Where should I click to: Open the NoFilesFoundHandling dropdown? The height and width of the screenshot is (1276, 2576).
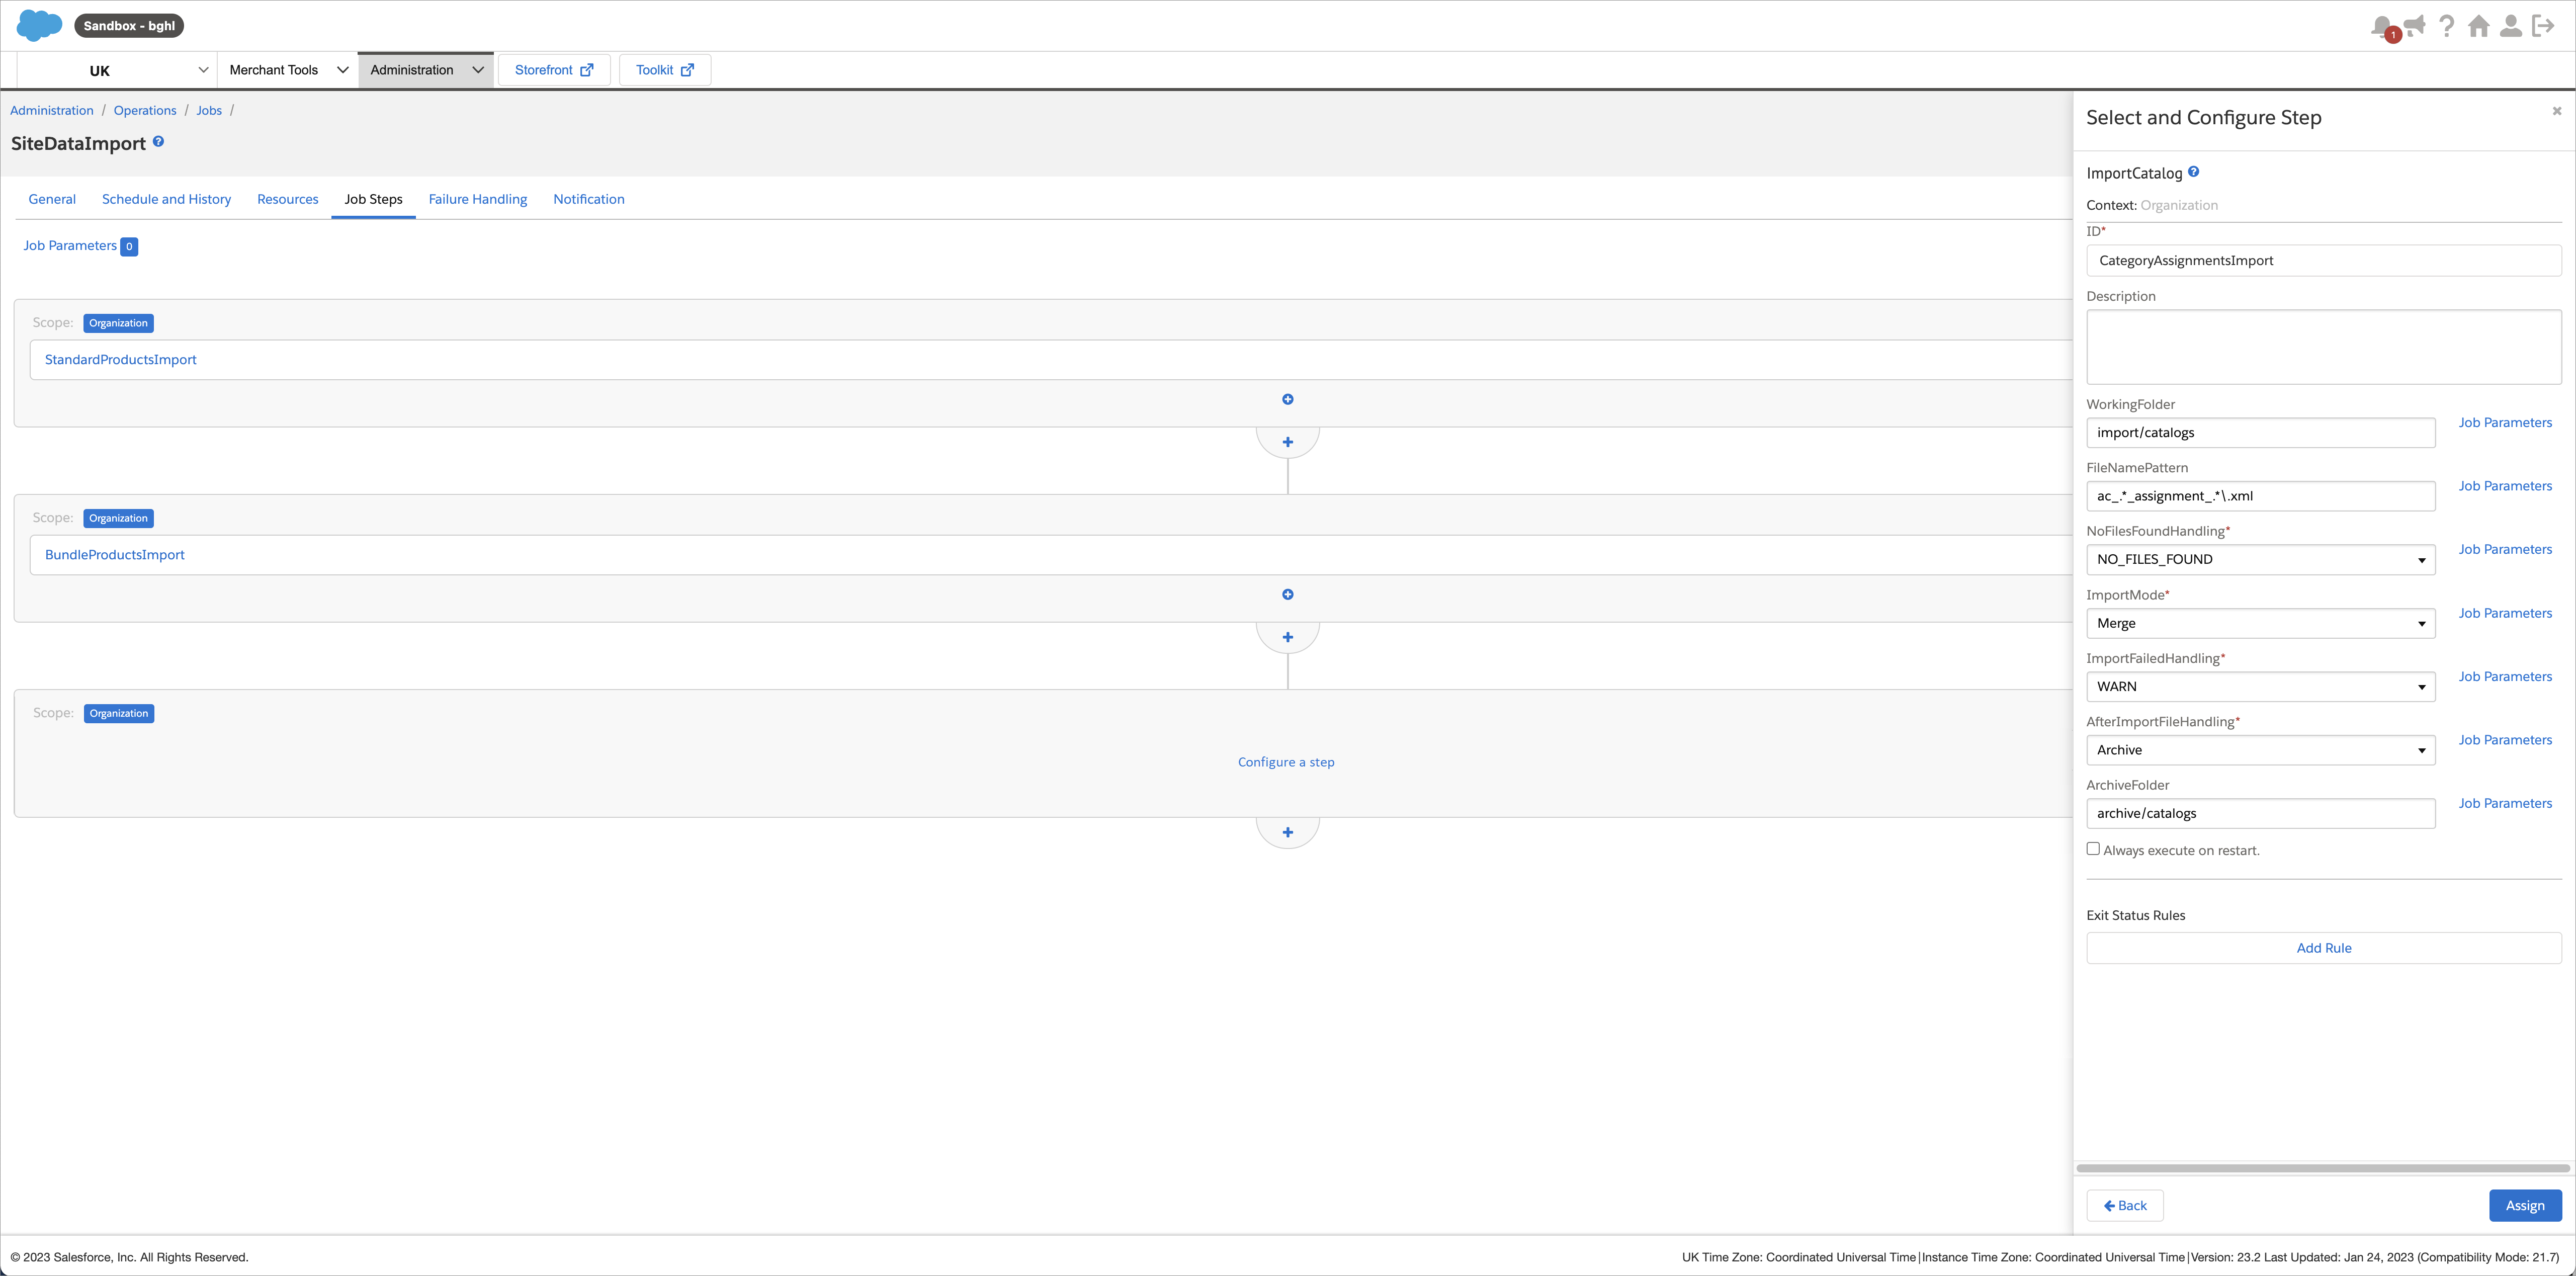point(2260,559)
